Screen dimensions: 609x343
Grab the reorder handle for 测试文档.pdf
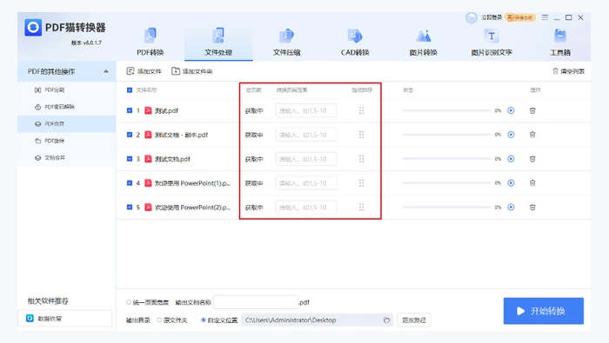[362, 159]
